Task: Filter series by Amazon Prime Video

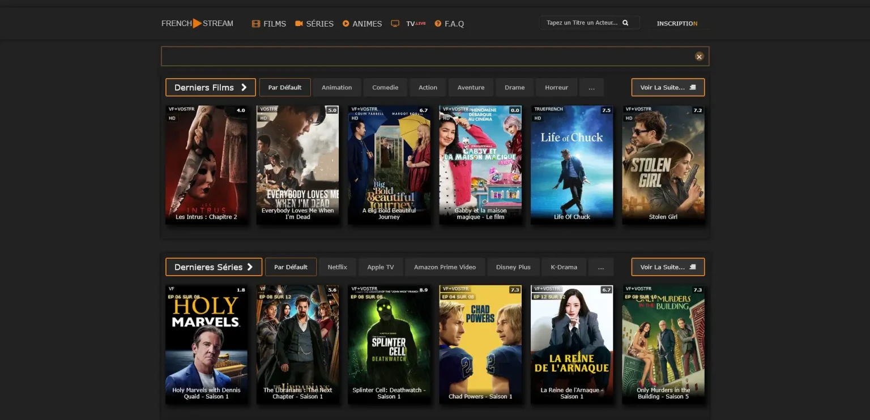Action: [445, 267]
